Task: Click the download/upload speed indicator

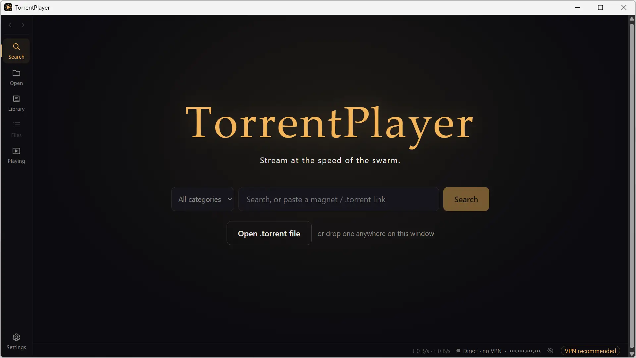Action: pyautogui.click(x=431, y=351)
